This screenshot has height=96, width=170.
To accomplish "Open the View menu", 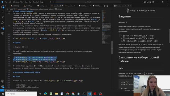I will (x=22, y=2).
